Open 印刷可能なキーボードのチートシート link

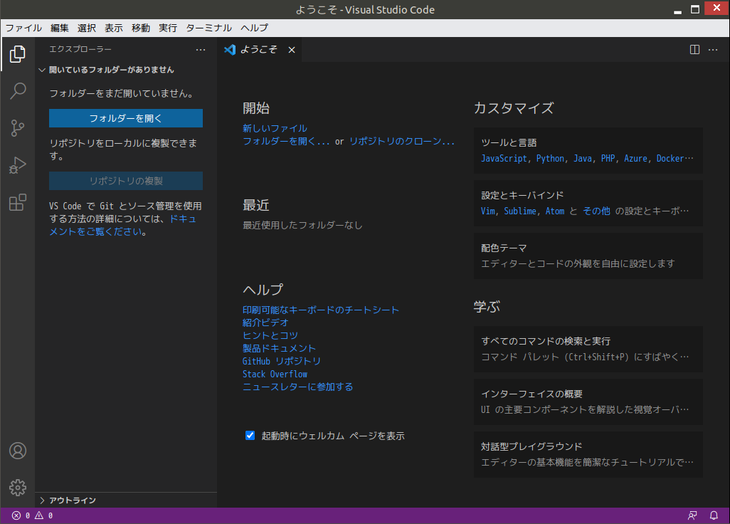pos(321,310)
